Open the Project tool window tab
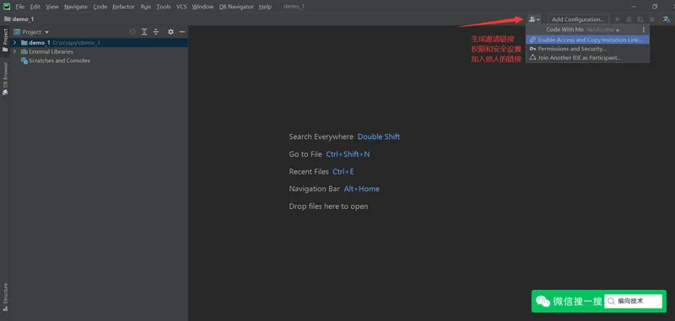The image size is (675, 321). pyautogui.click(x=5, y=40)
